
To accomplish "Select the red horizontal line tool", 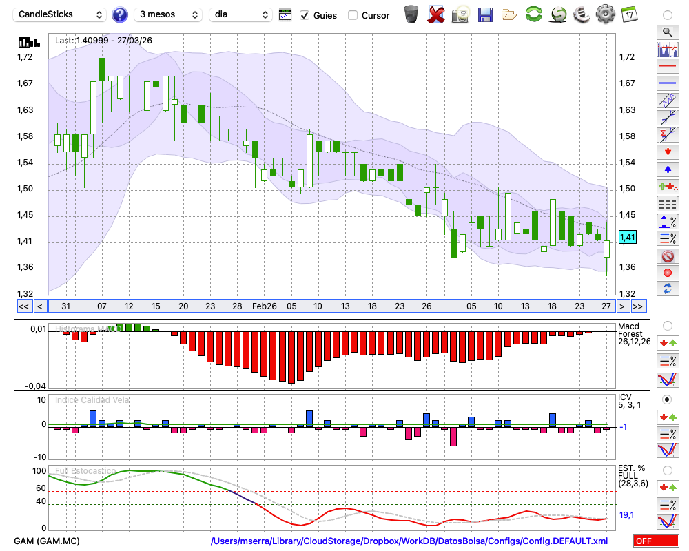I will point(666,67).
